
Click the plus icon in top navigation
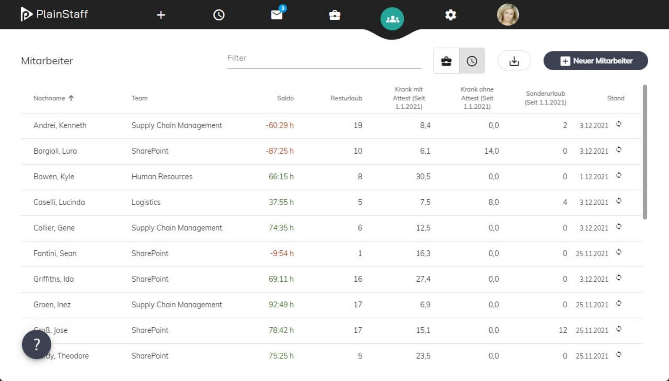pyautogui.click(x=161, y=15)
